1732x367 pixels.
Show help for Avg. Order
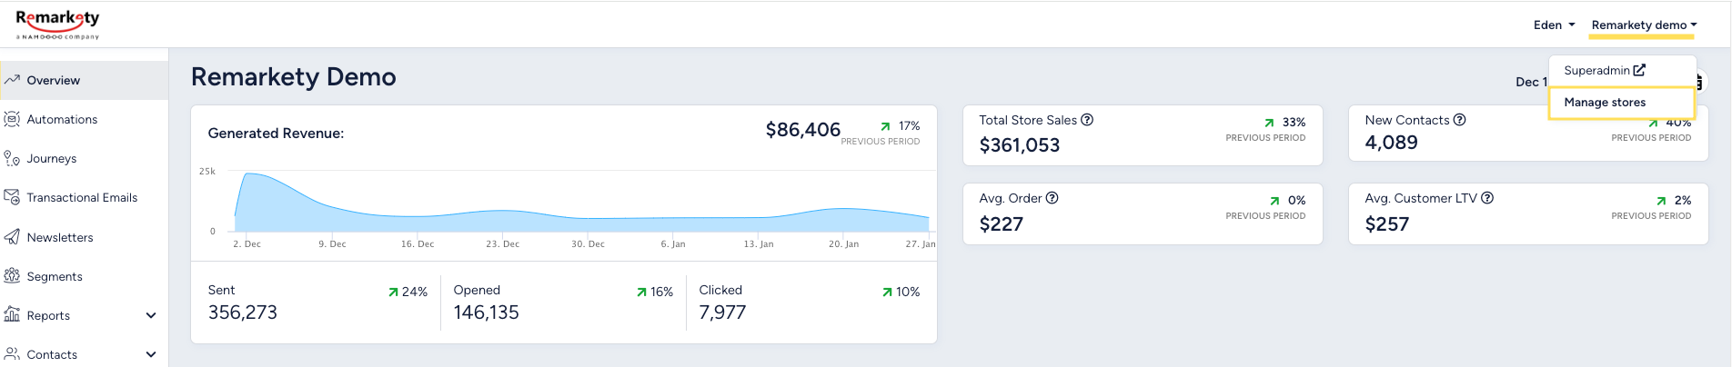tap(1052, 198)
